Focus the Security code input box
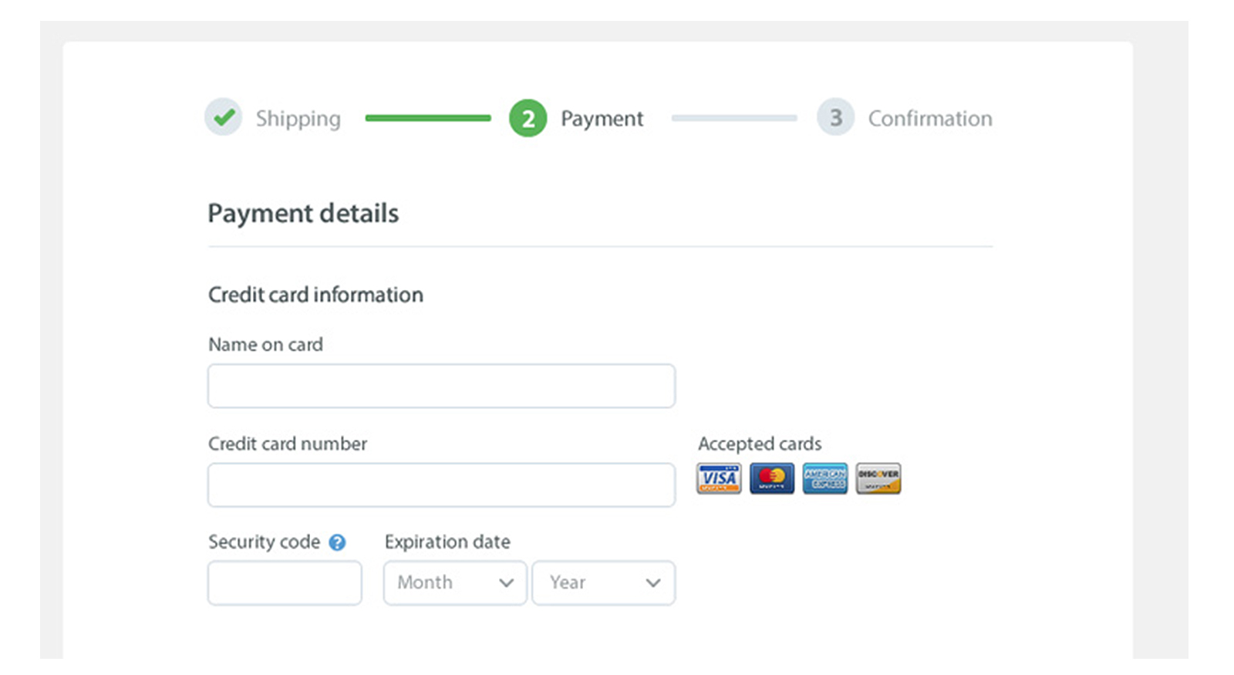This screenshot has width=1234, height=675. coord(285,582)
